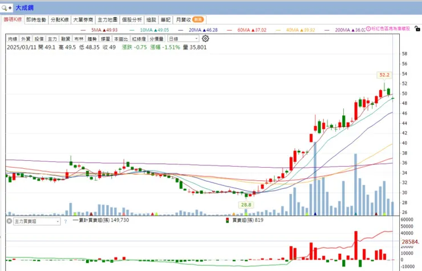Toggle the unlock padlock icon
This screenshot has width=422, height=271.
[417, 29]
